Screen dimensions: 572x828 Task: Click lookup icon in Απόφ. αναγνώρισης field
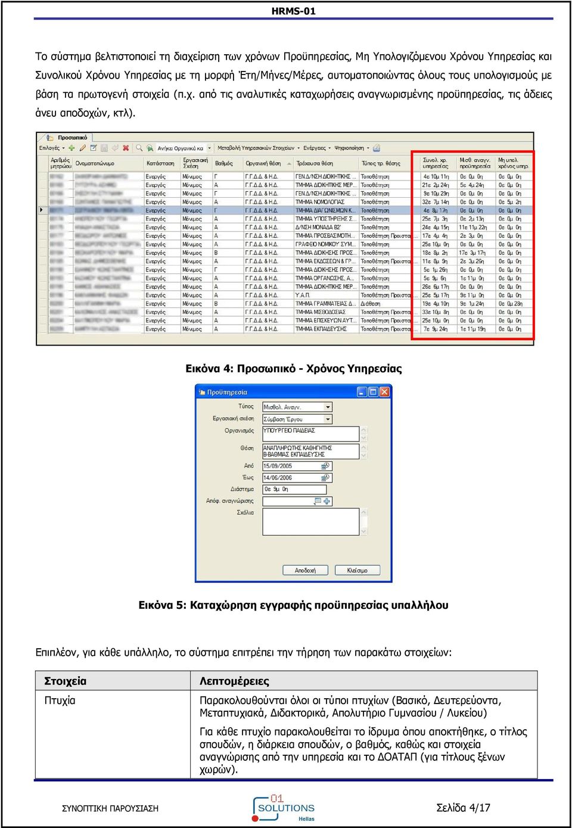pos(318,501)
